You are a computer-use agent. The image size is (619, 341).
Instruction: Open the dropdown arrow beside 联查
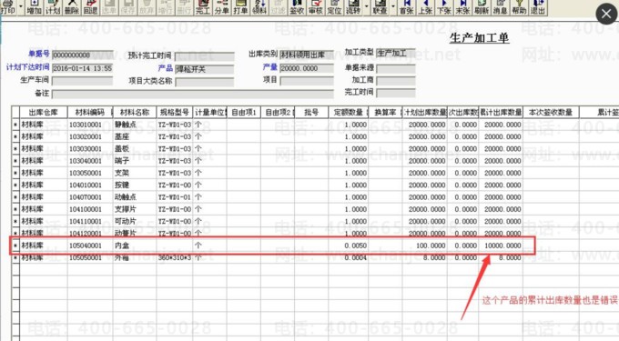click(393, 7)
